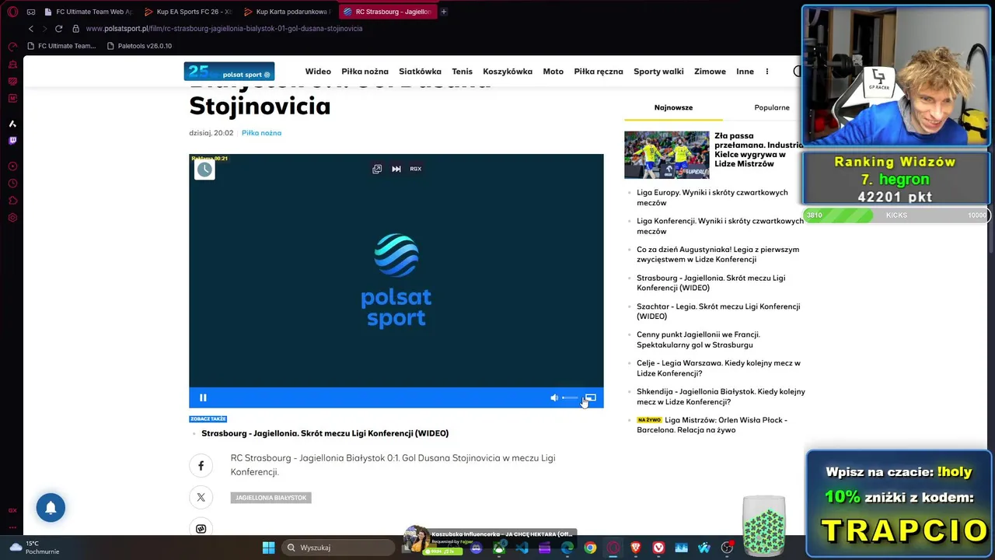The width and height of the screenshot is (995, 560).
Task: Open the Moto menu item
Action: click(553, 72)
